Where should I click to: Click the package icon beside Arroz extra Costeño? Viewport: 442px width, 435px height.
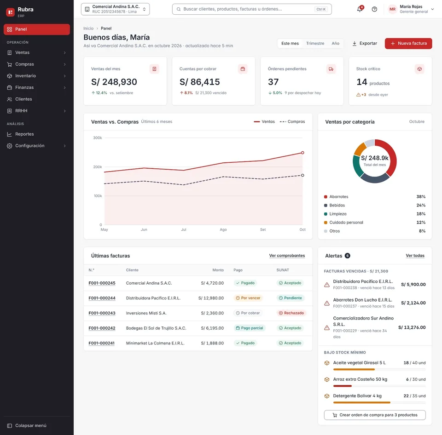tap(327, 379)
